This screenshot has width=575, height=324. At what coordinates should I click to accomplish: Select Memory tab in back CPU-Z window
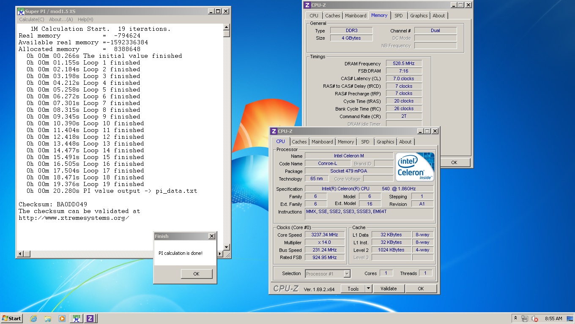[379, 15]
